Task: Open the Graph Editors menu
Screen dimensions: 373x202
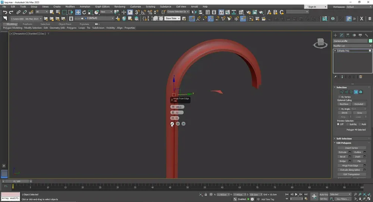Action: point(102,7)
